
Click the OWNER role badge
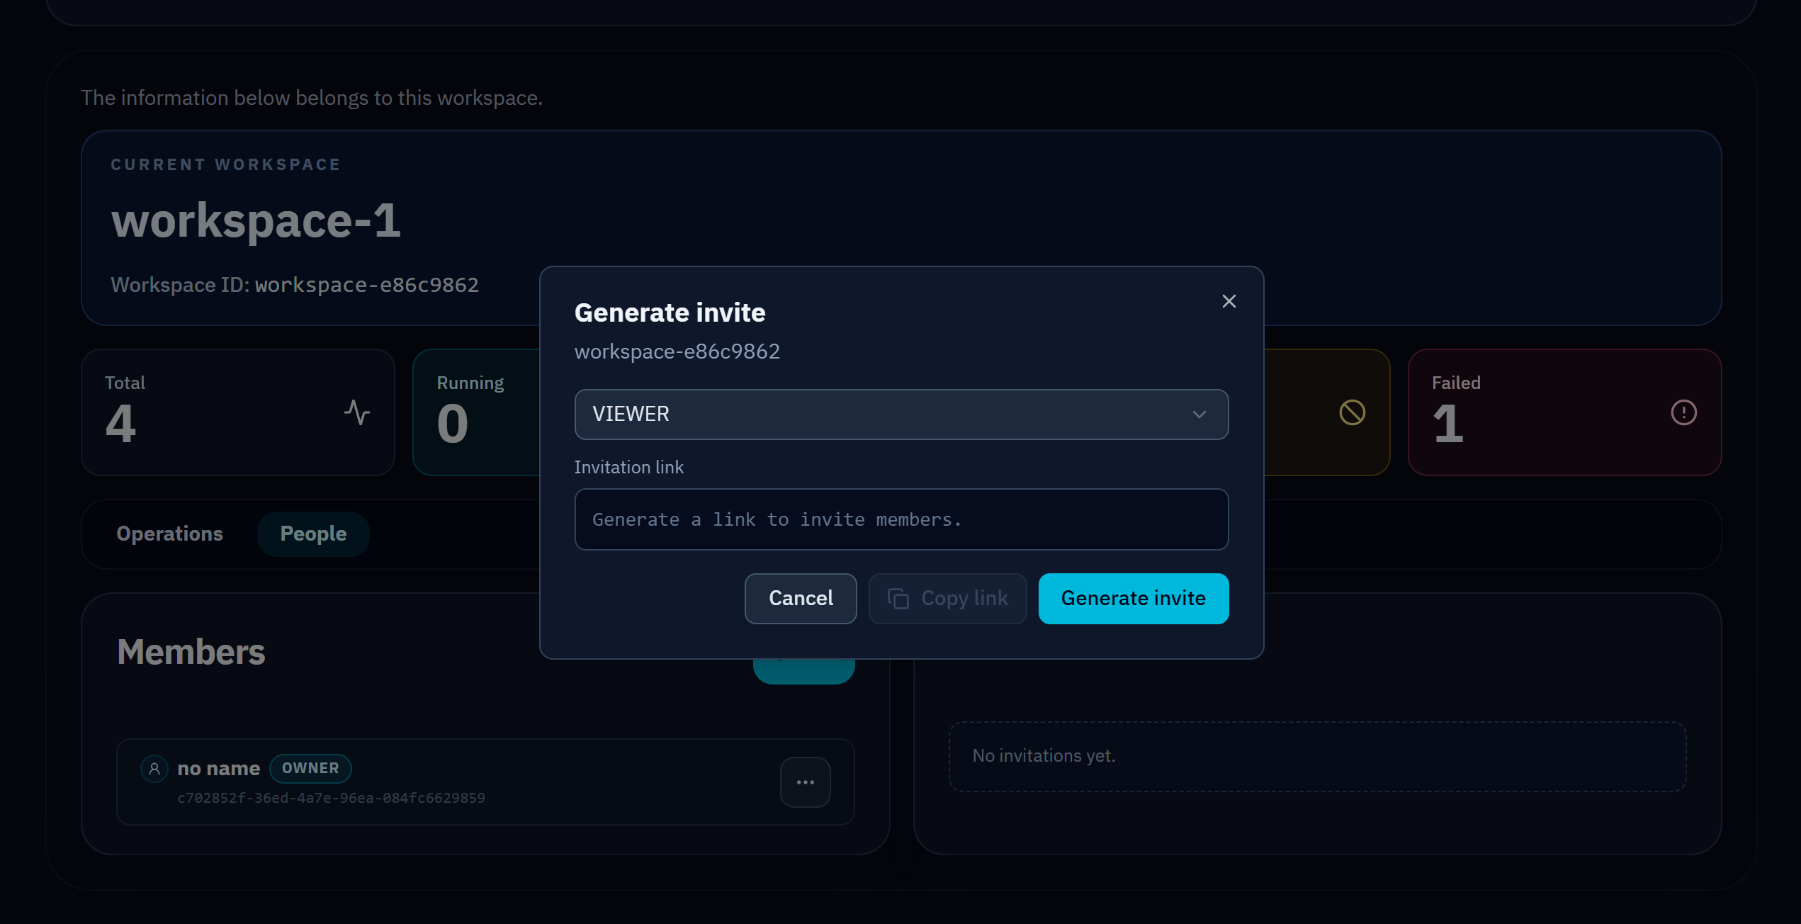click(310, 768)
